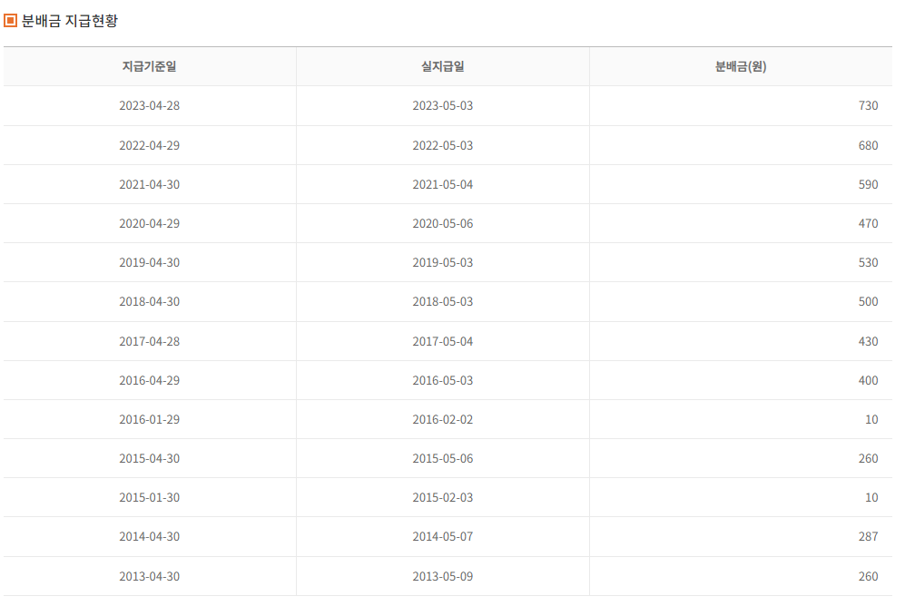Select base date 2014-04-30
The image size is (905, 616).
150,536
